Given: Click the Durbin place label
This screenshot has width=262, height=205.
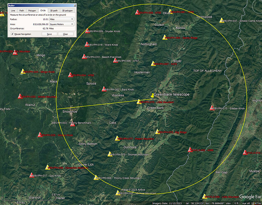Looking at the screenshot, I should click(159, 25).
